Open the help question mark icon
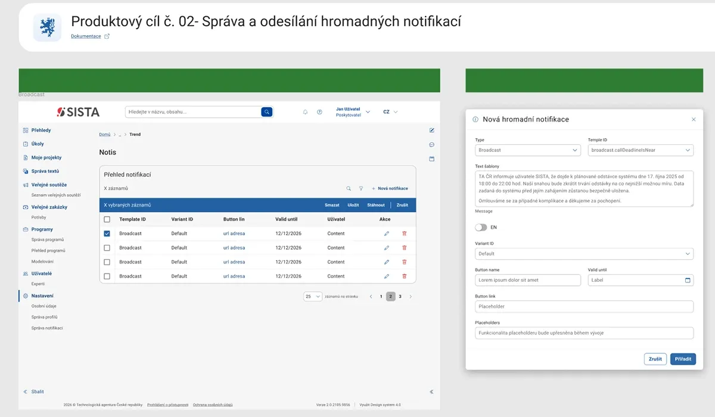The image size is (715, 417). [x=319, y=112]
